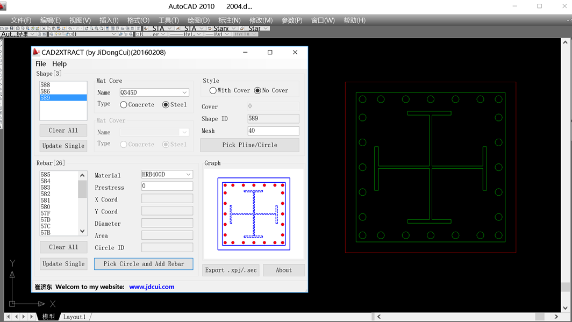
Task: Switch to the Layout1 tab
Action: [x=74, y=317]
